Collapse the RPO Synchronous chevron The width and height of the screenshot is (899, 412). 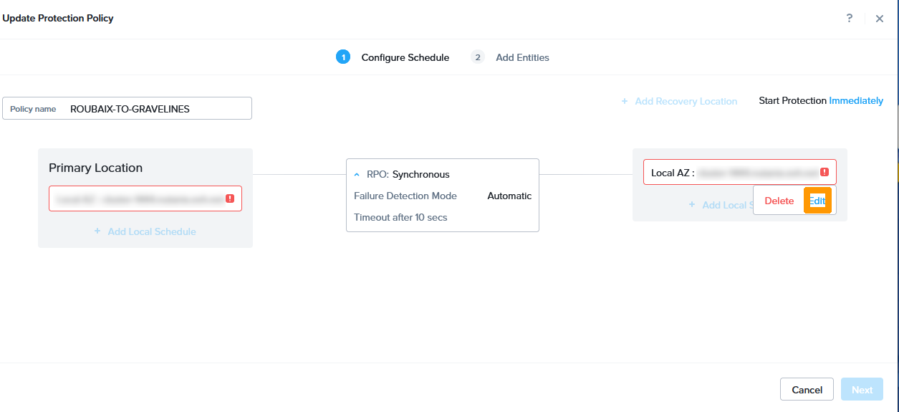pyautogui.click(x=357, y=175)
